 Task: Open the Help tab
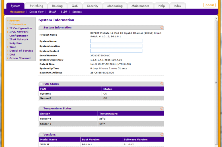(162, 6)
